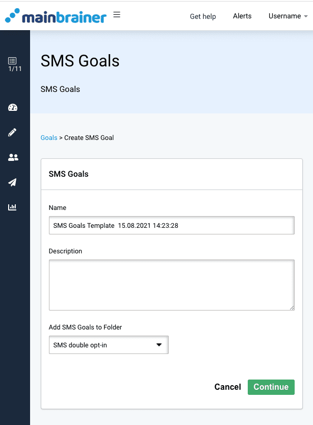Select the Goals breadcrumb entry
The height and width of the screenshot is (425, 313).
[x=48, y=137]
